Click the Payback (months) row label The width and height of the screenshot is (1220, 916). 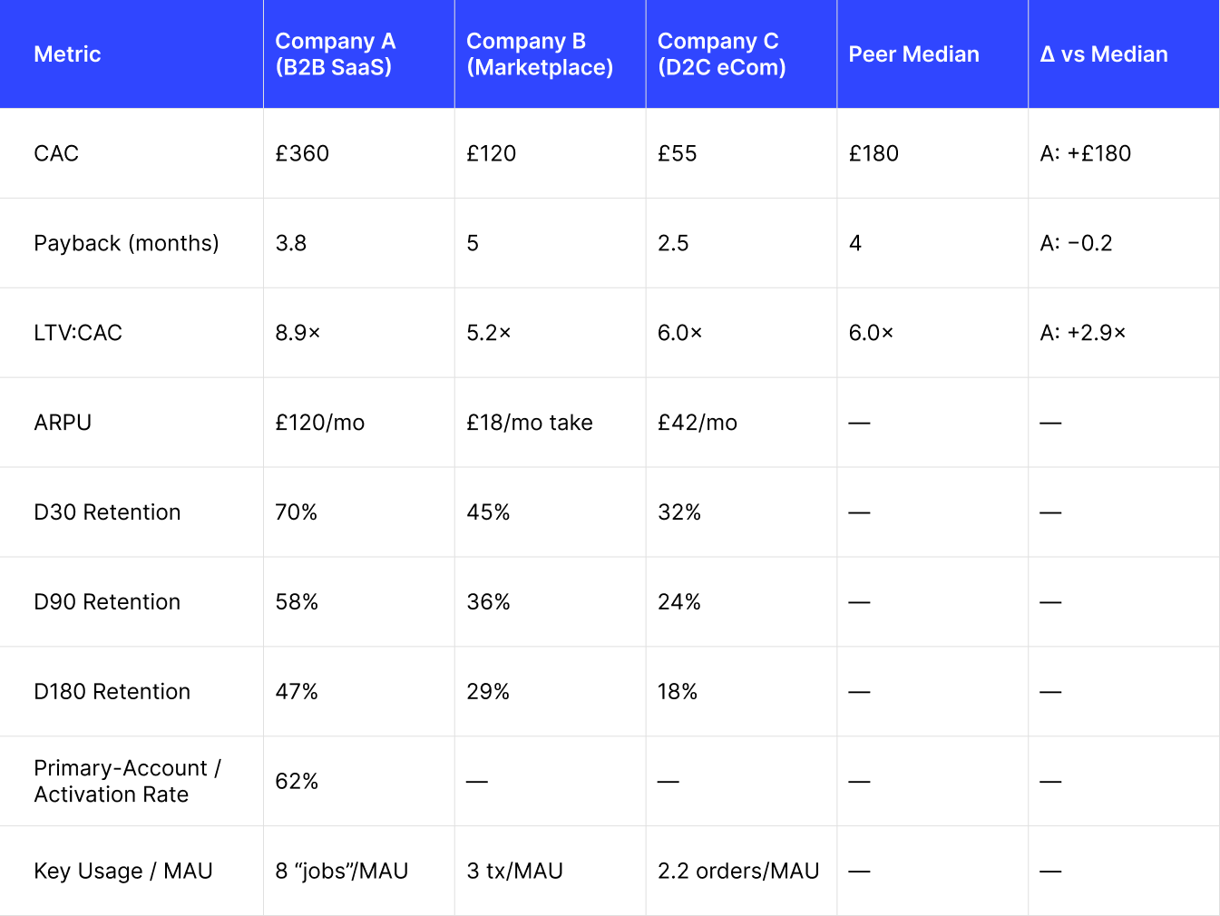(126, 243)
